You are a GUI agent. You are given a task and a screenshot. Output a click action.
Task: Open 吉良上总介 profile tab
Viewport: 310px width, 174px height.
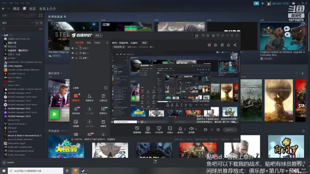47,9
